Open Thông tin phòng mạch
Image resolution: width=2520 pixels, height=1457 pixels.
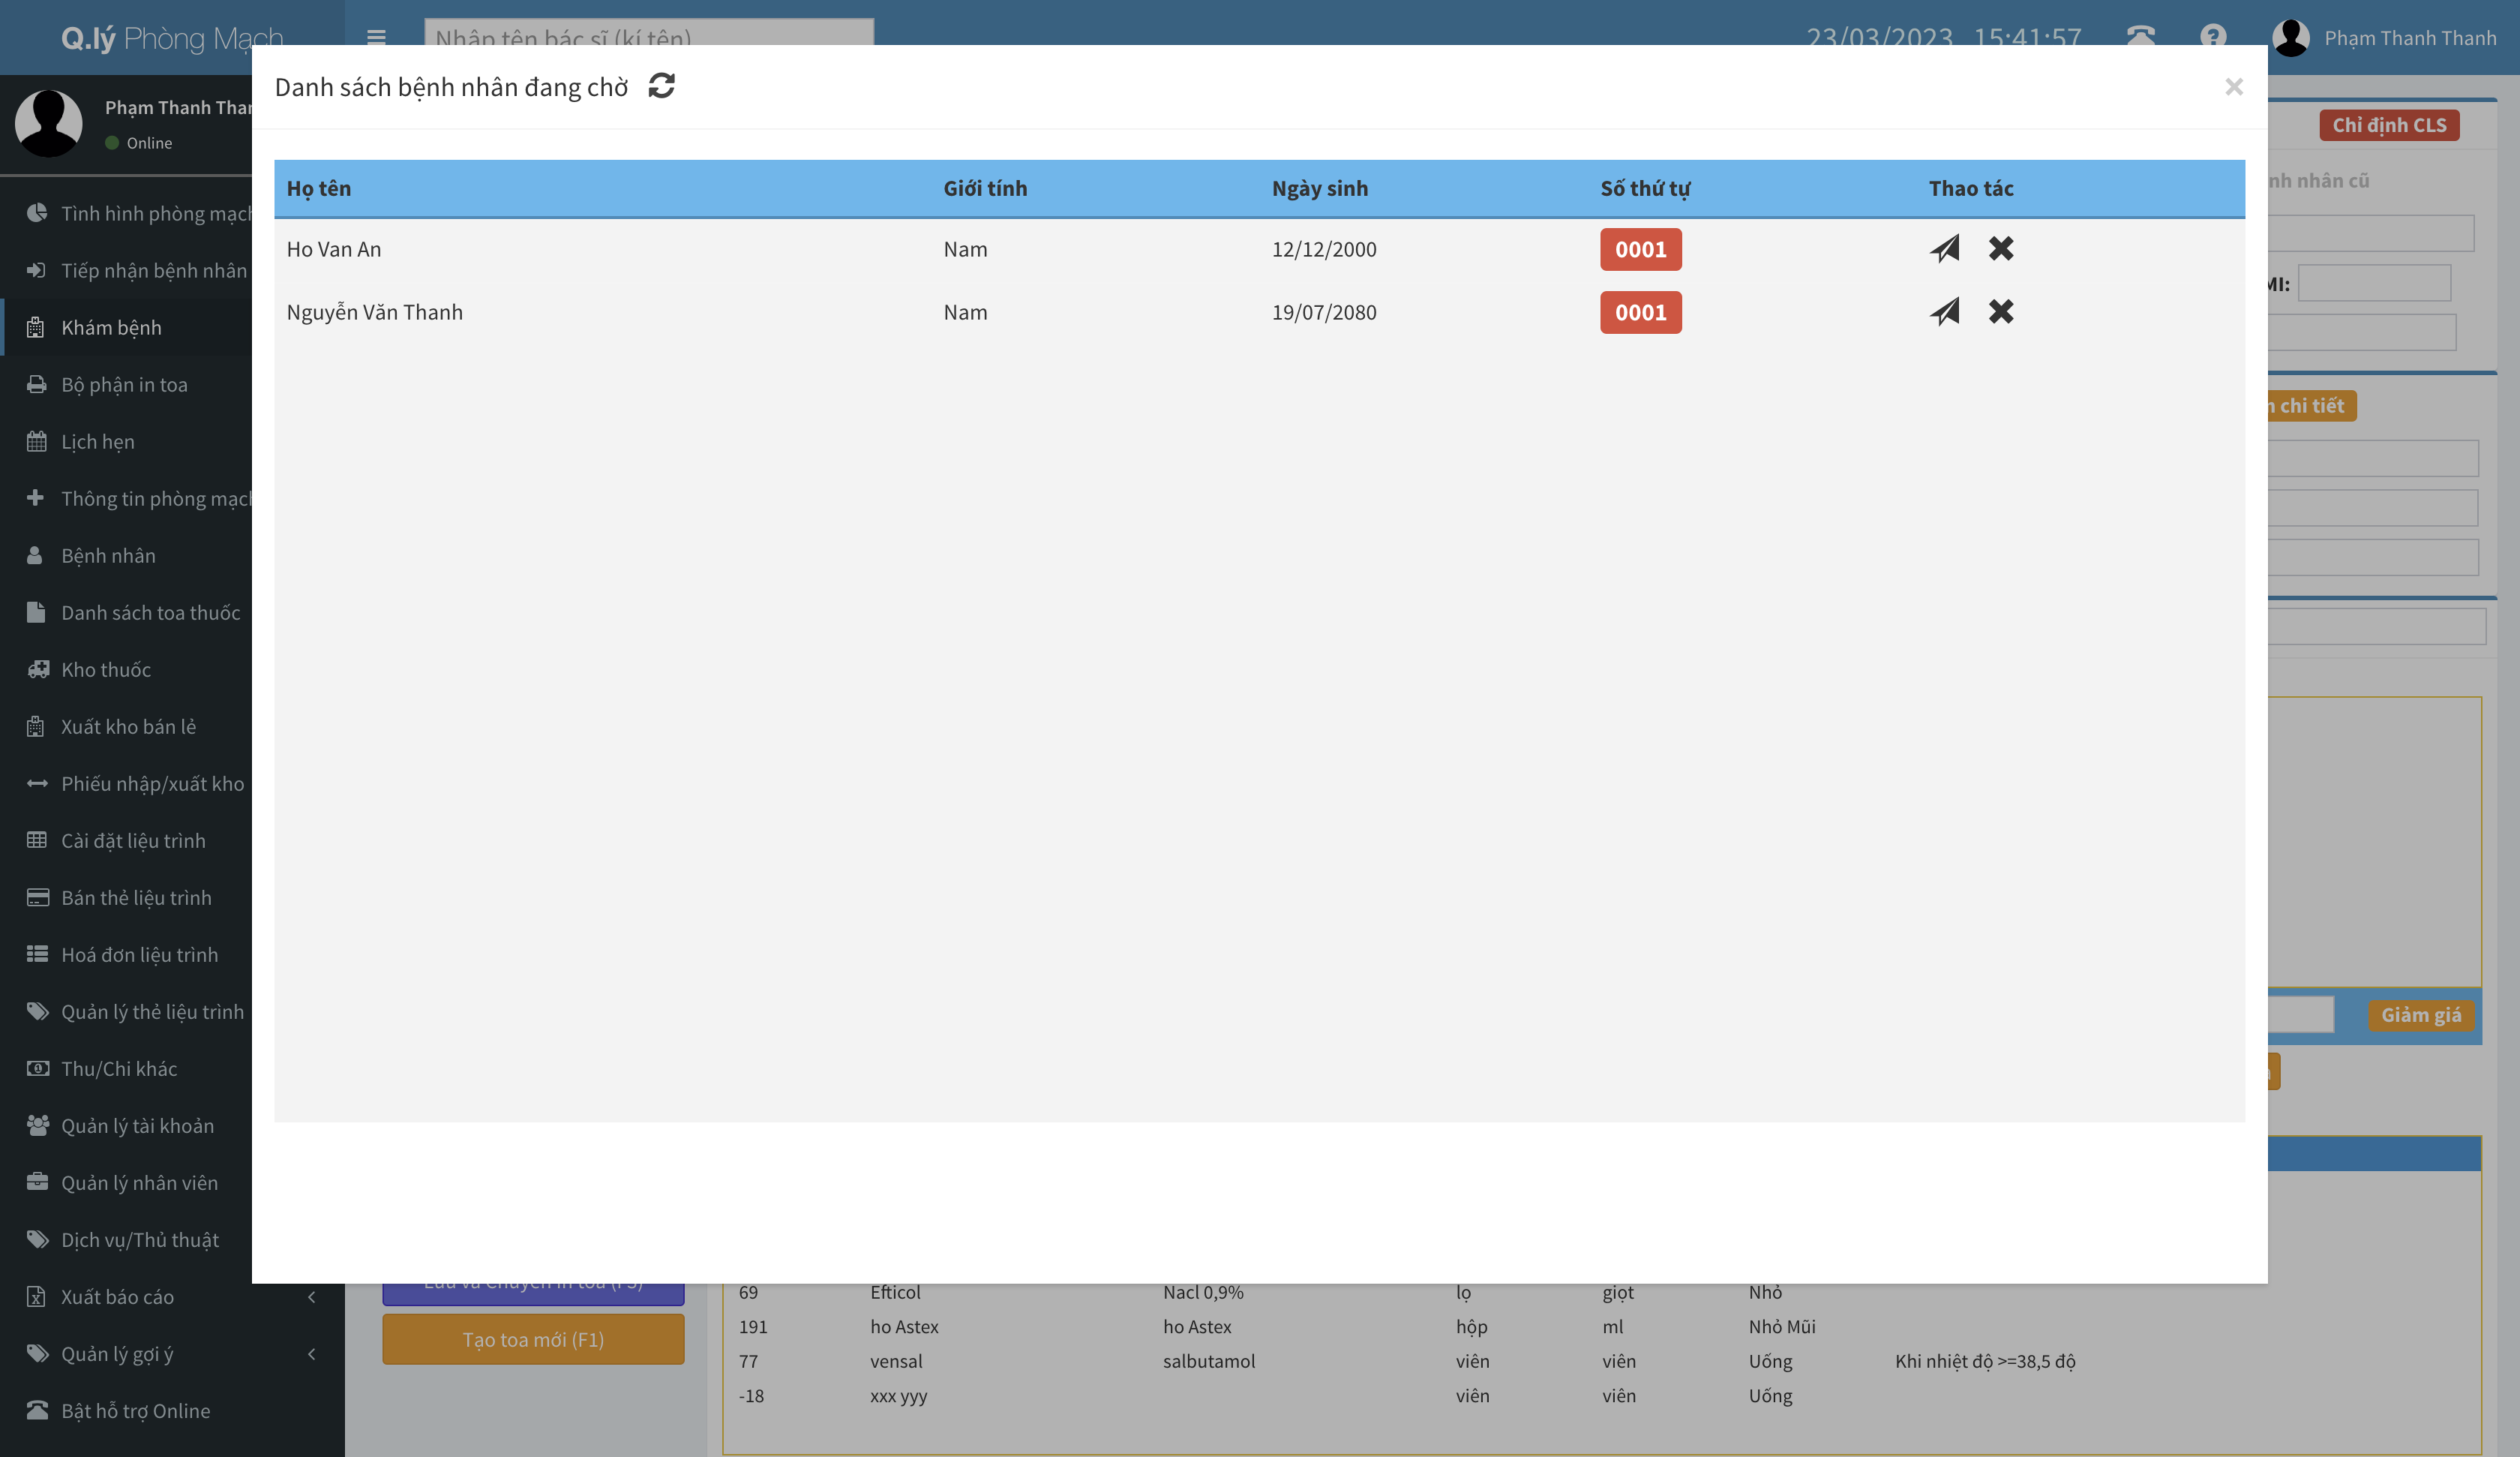[x=126, y=498]
